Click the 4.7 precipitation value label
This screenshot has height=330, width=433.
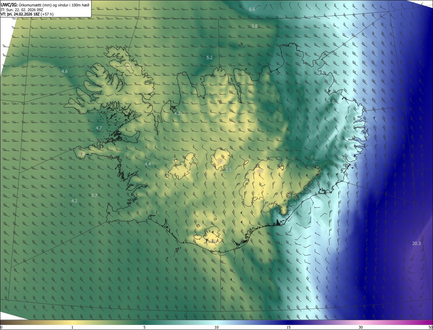tap(99, 128)
